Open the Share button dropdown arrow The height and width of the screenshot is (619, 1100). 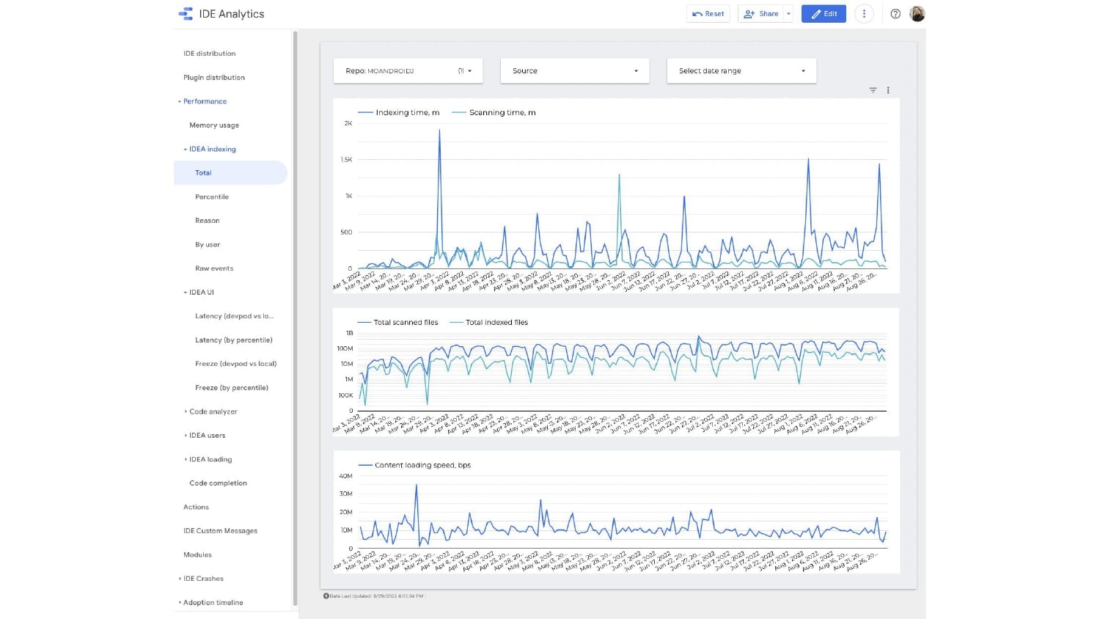[x=789, y=13]
